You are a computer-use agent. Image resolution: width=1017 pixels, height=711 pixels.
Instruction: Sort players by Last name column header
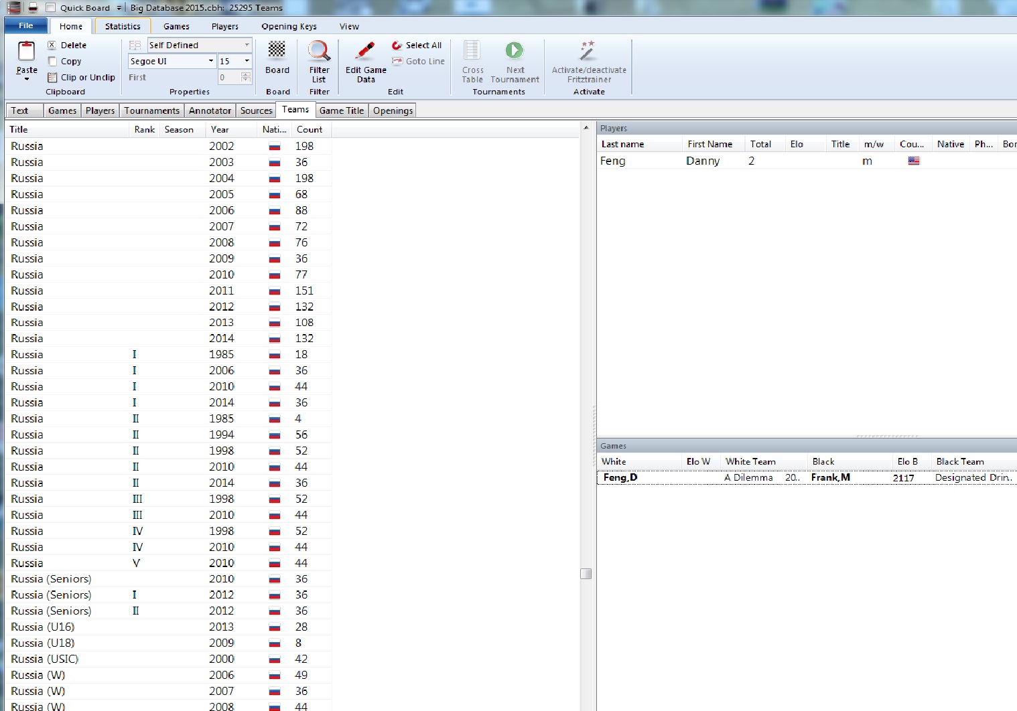640,144
